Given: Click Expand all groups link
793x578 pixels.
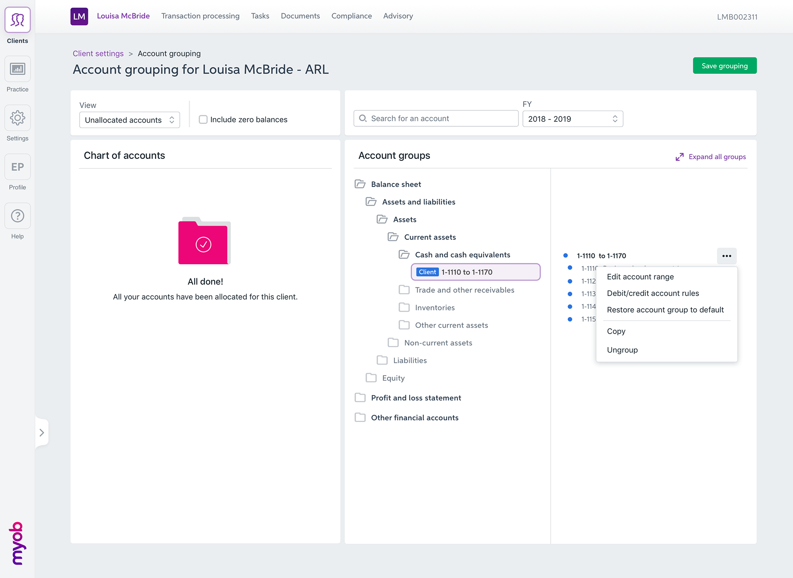Looking at the screenshot, I should 717,157.
